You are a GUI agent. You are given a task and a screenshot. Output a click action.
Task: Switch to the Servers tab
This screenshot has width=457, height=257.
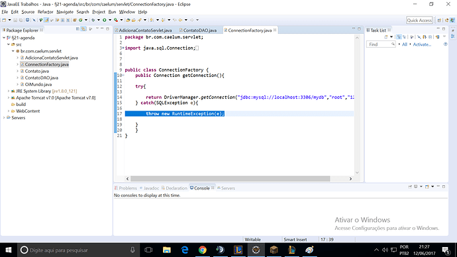point(226,188)
